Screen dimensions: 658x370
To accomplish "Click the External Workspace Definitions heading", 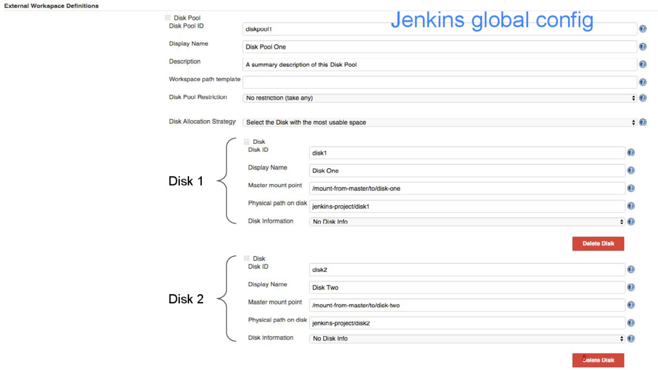I will tap(51, 6).
